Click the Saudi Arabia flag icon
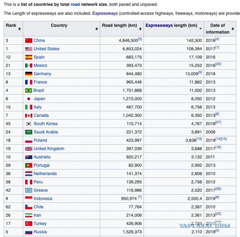 tap(28, 132)
